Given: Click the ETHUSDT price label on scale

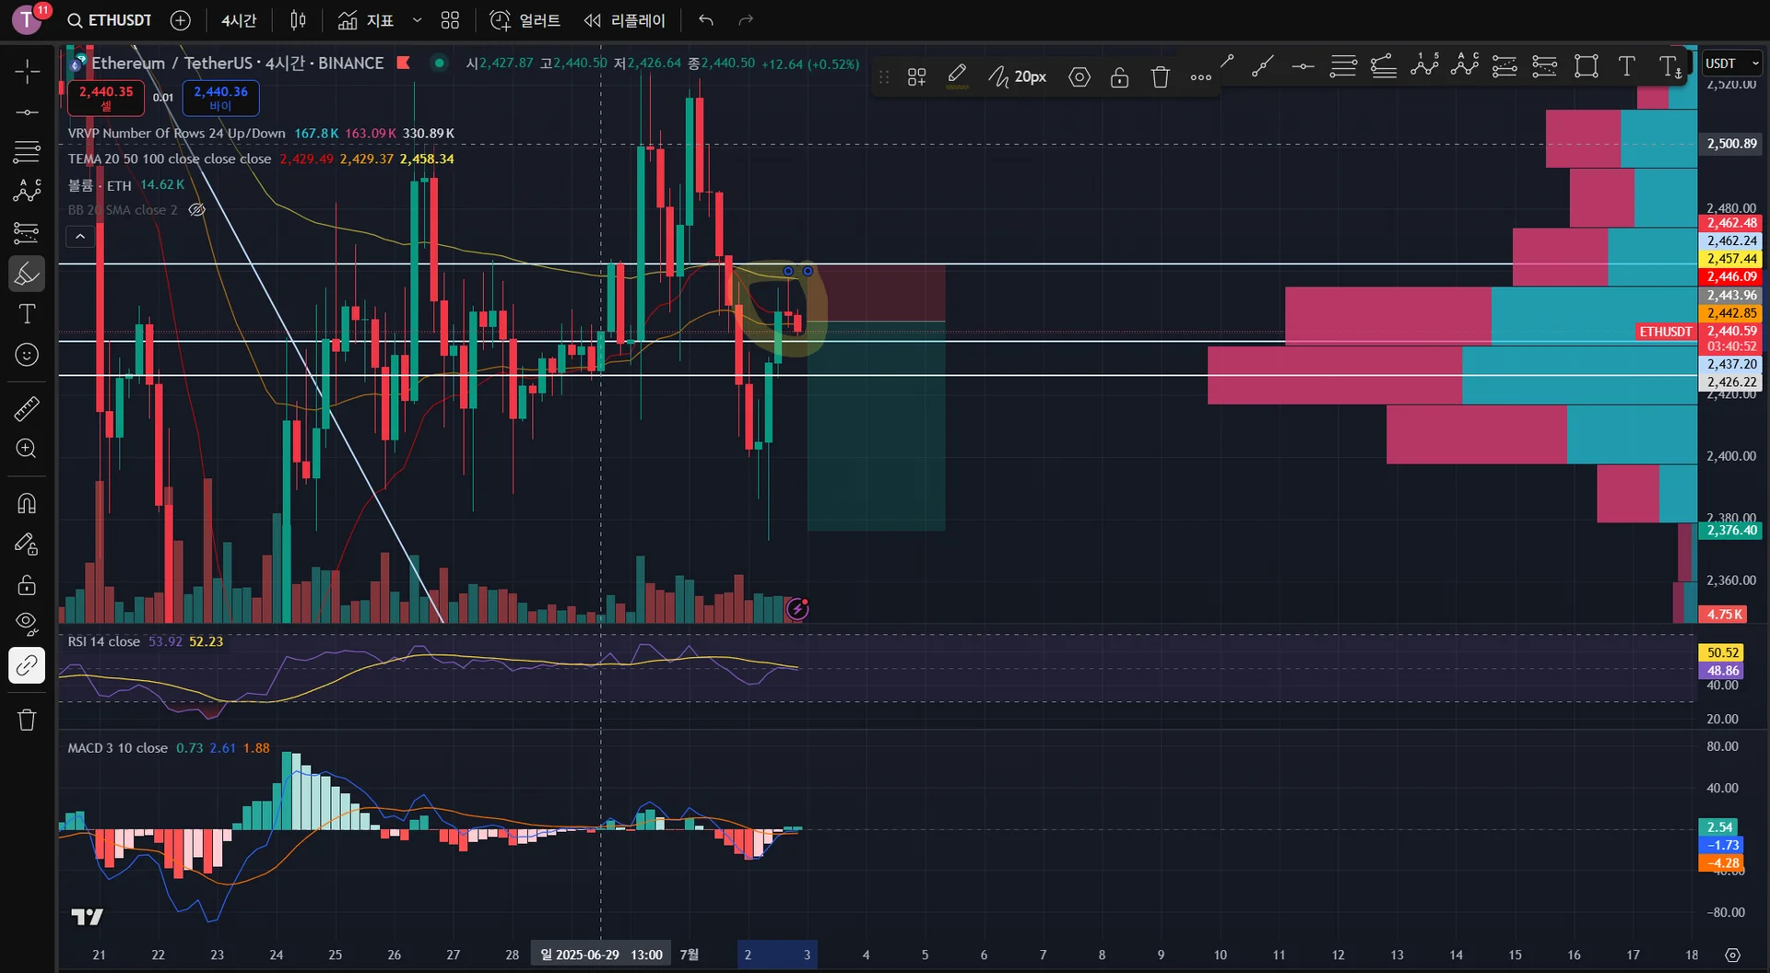Looking at the screenshot, I should coord(1665,331).
